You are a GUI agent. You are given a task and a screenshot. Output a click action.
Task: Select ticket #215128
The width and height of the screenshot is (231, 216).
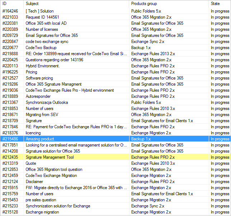pyautogui.click(x=10, y=212)
